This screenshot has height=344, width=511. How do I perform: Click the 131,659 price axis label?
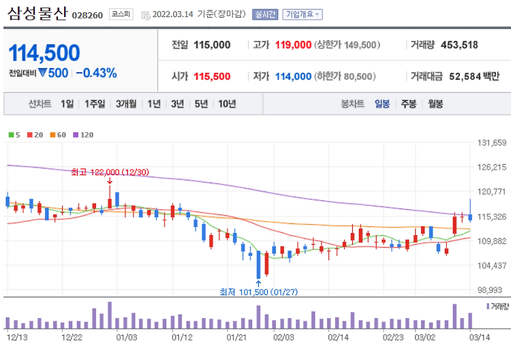click(492, 142)
